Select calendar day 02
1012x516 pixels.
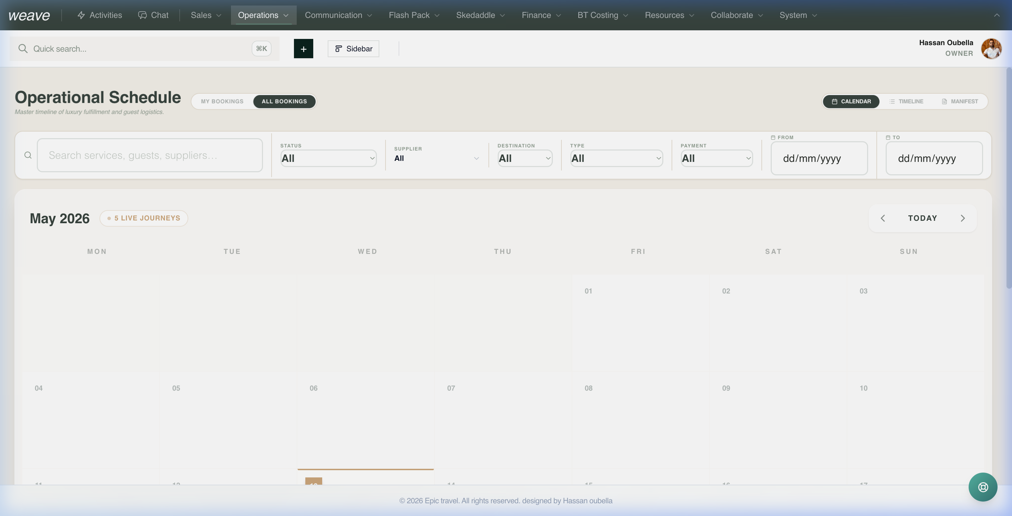[x=778, y=323]
